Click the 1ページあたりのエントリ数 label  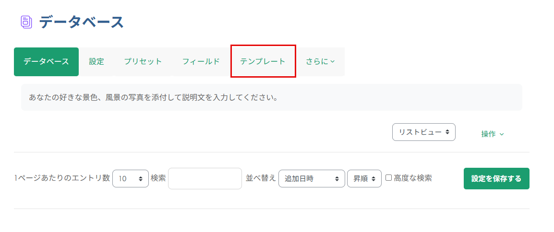point(62,178)
